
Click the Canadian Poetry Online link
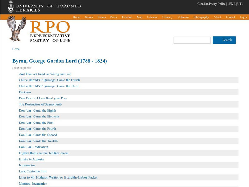211,4
